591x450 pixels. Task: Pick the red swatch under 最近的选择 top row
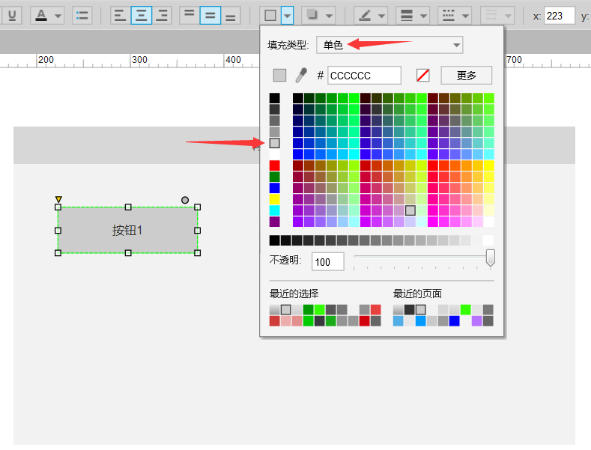coord(375,310)
